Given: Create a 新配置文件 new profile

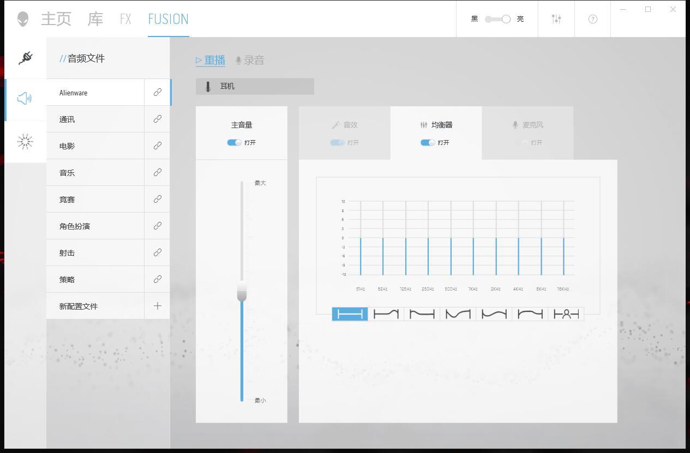Looking at the screenshot, I should (95, 306).
